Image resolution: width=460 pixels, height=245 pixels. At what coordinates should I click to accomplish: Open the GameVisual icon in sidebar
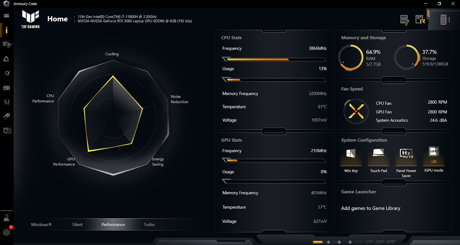(x=7, y=73)
